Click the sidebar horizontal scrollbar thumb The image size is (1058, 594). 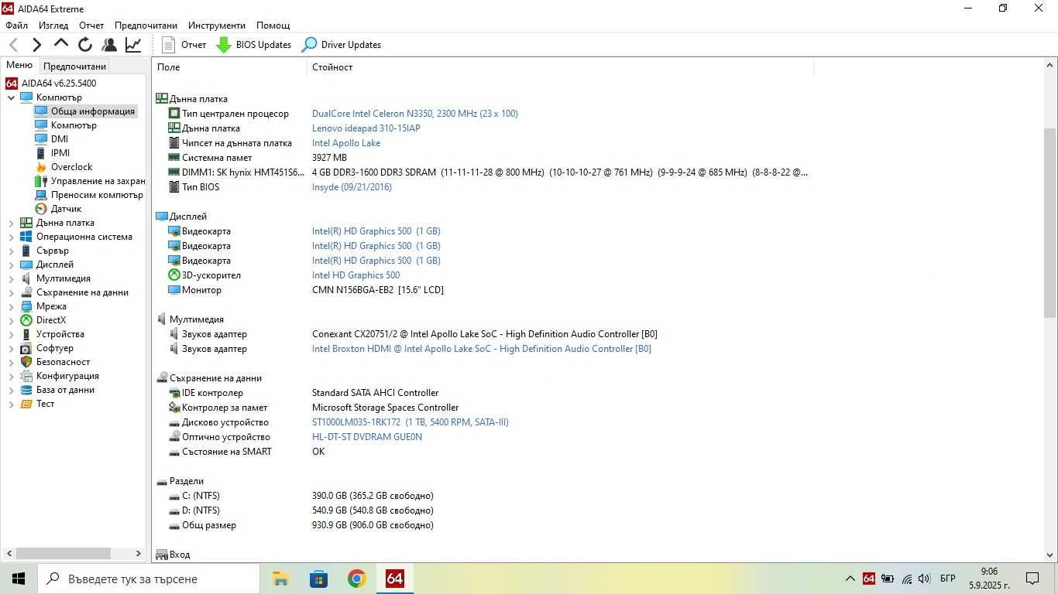coord(64,553)
